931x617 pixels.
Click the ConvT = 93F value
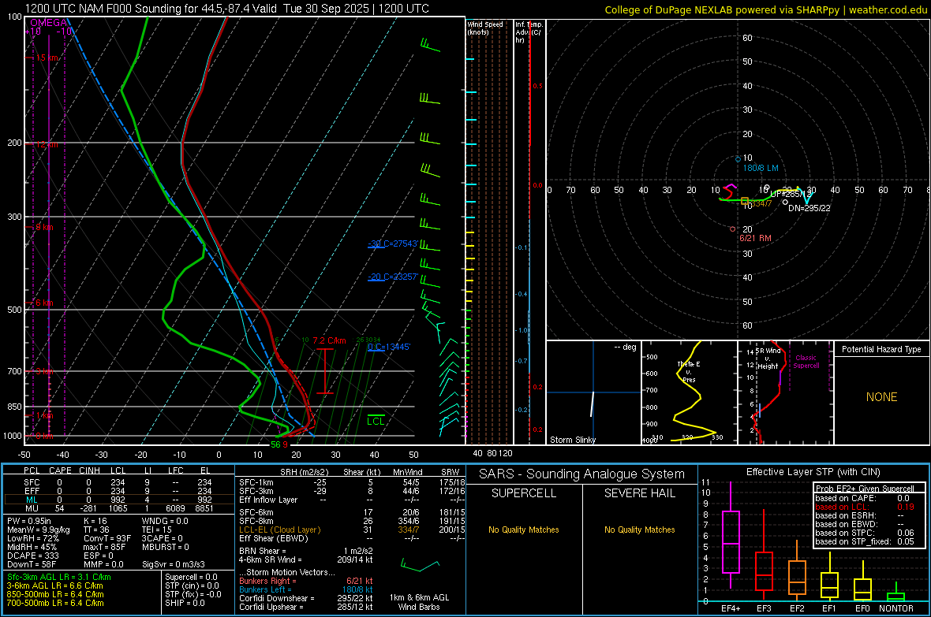pyautogui.click(x=107, y=538)
